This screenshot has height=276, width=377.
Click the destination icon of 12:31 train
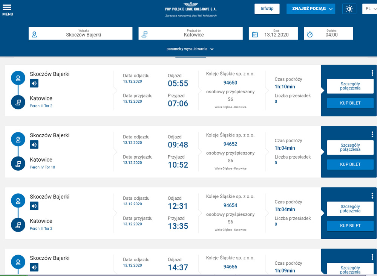pyautogui.click(x=18, y=225)
